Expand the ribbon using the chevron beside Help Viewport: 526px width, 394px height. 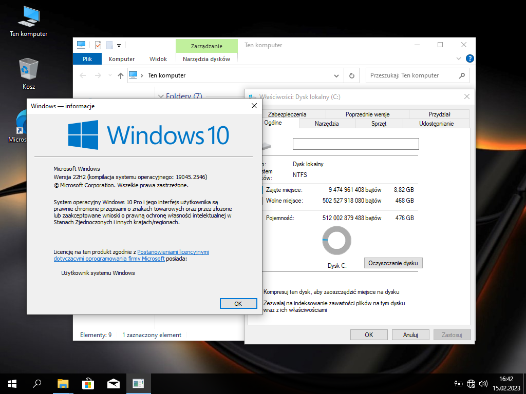coord(460,59)
